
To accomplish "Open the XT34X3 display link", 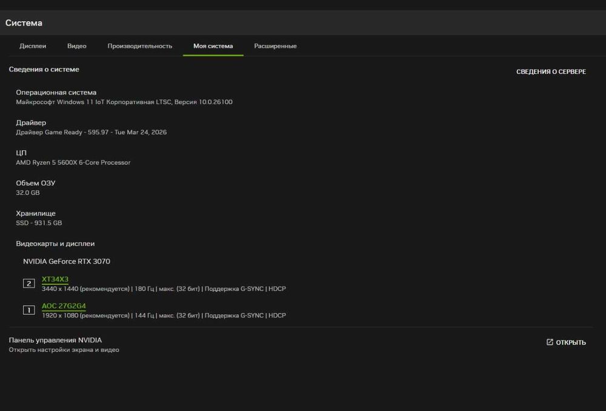I will pos(55,279).
